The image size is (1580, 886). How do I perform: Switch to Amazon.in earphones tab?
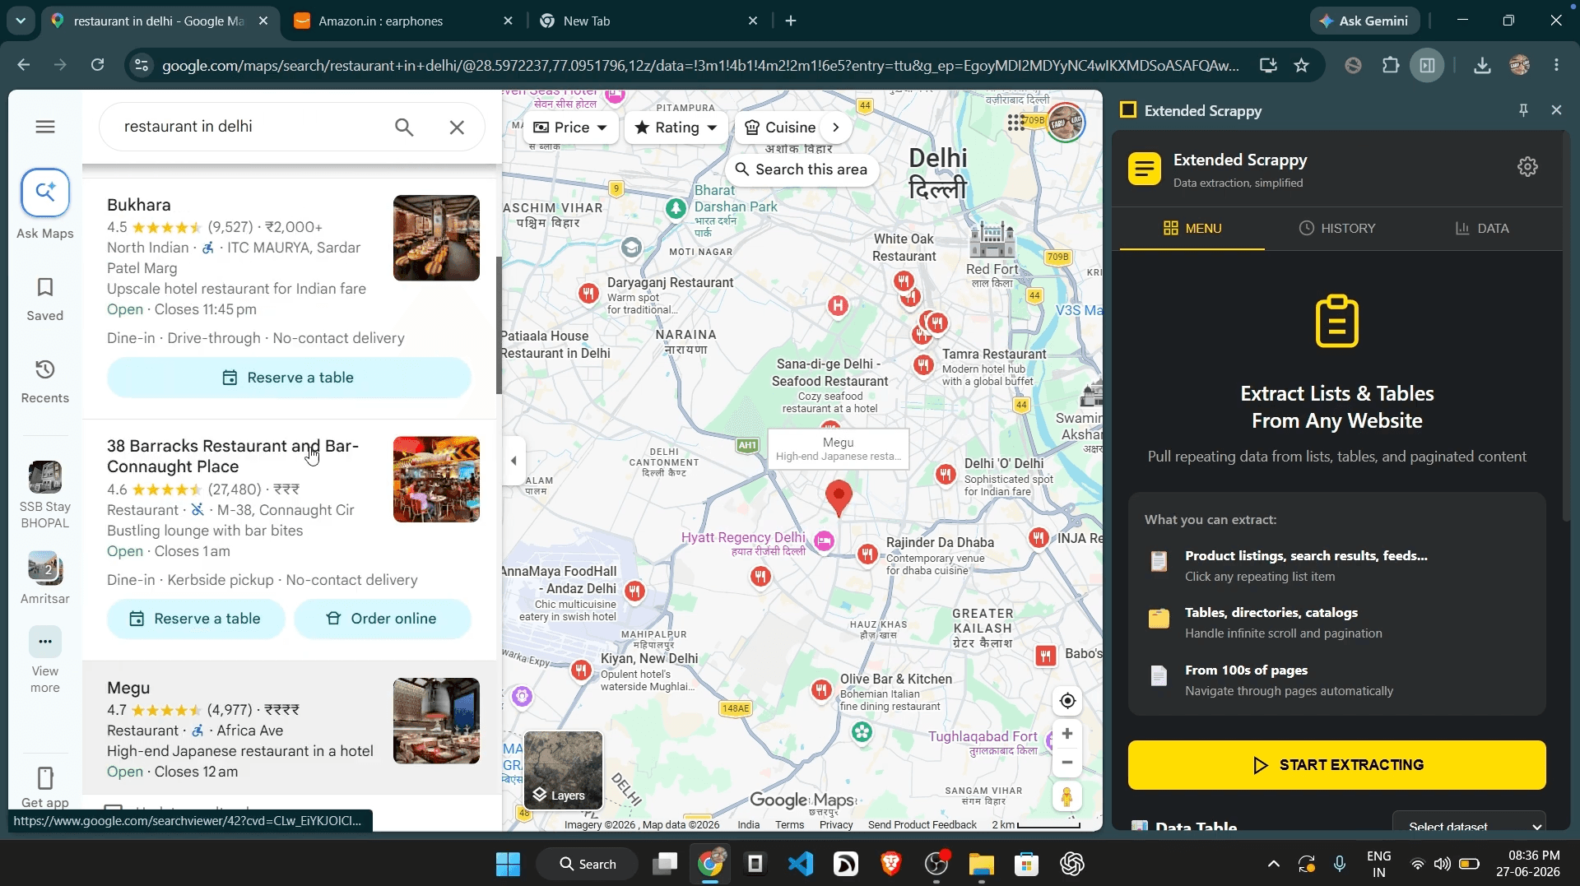[x=403, y=21]
